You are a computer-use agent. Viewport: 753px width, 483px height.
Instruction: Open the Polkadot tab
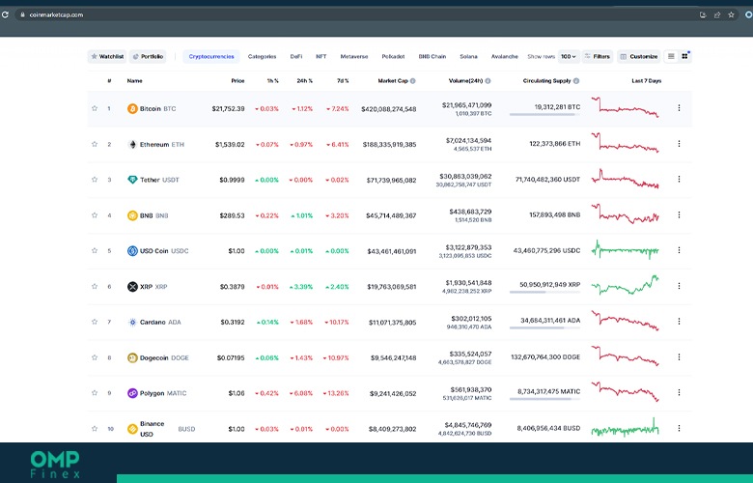[393, 56]
